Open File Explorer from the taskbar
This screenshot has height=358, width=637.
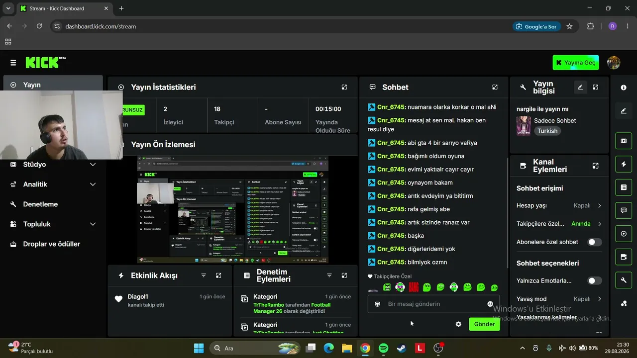click(347, 348)
